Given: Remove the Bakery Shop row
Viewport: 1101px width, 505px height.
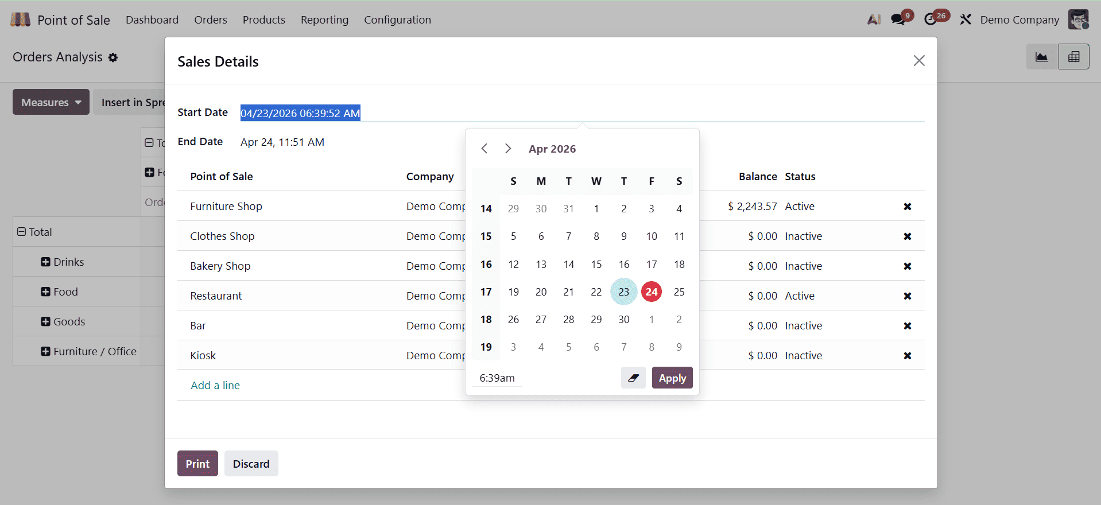Looking at the screenshot, I should coord(908,266).
